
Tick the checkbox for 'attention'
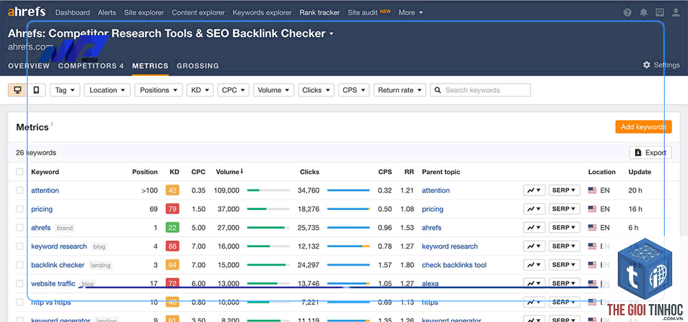[x=20, y=191]
